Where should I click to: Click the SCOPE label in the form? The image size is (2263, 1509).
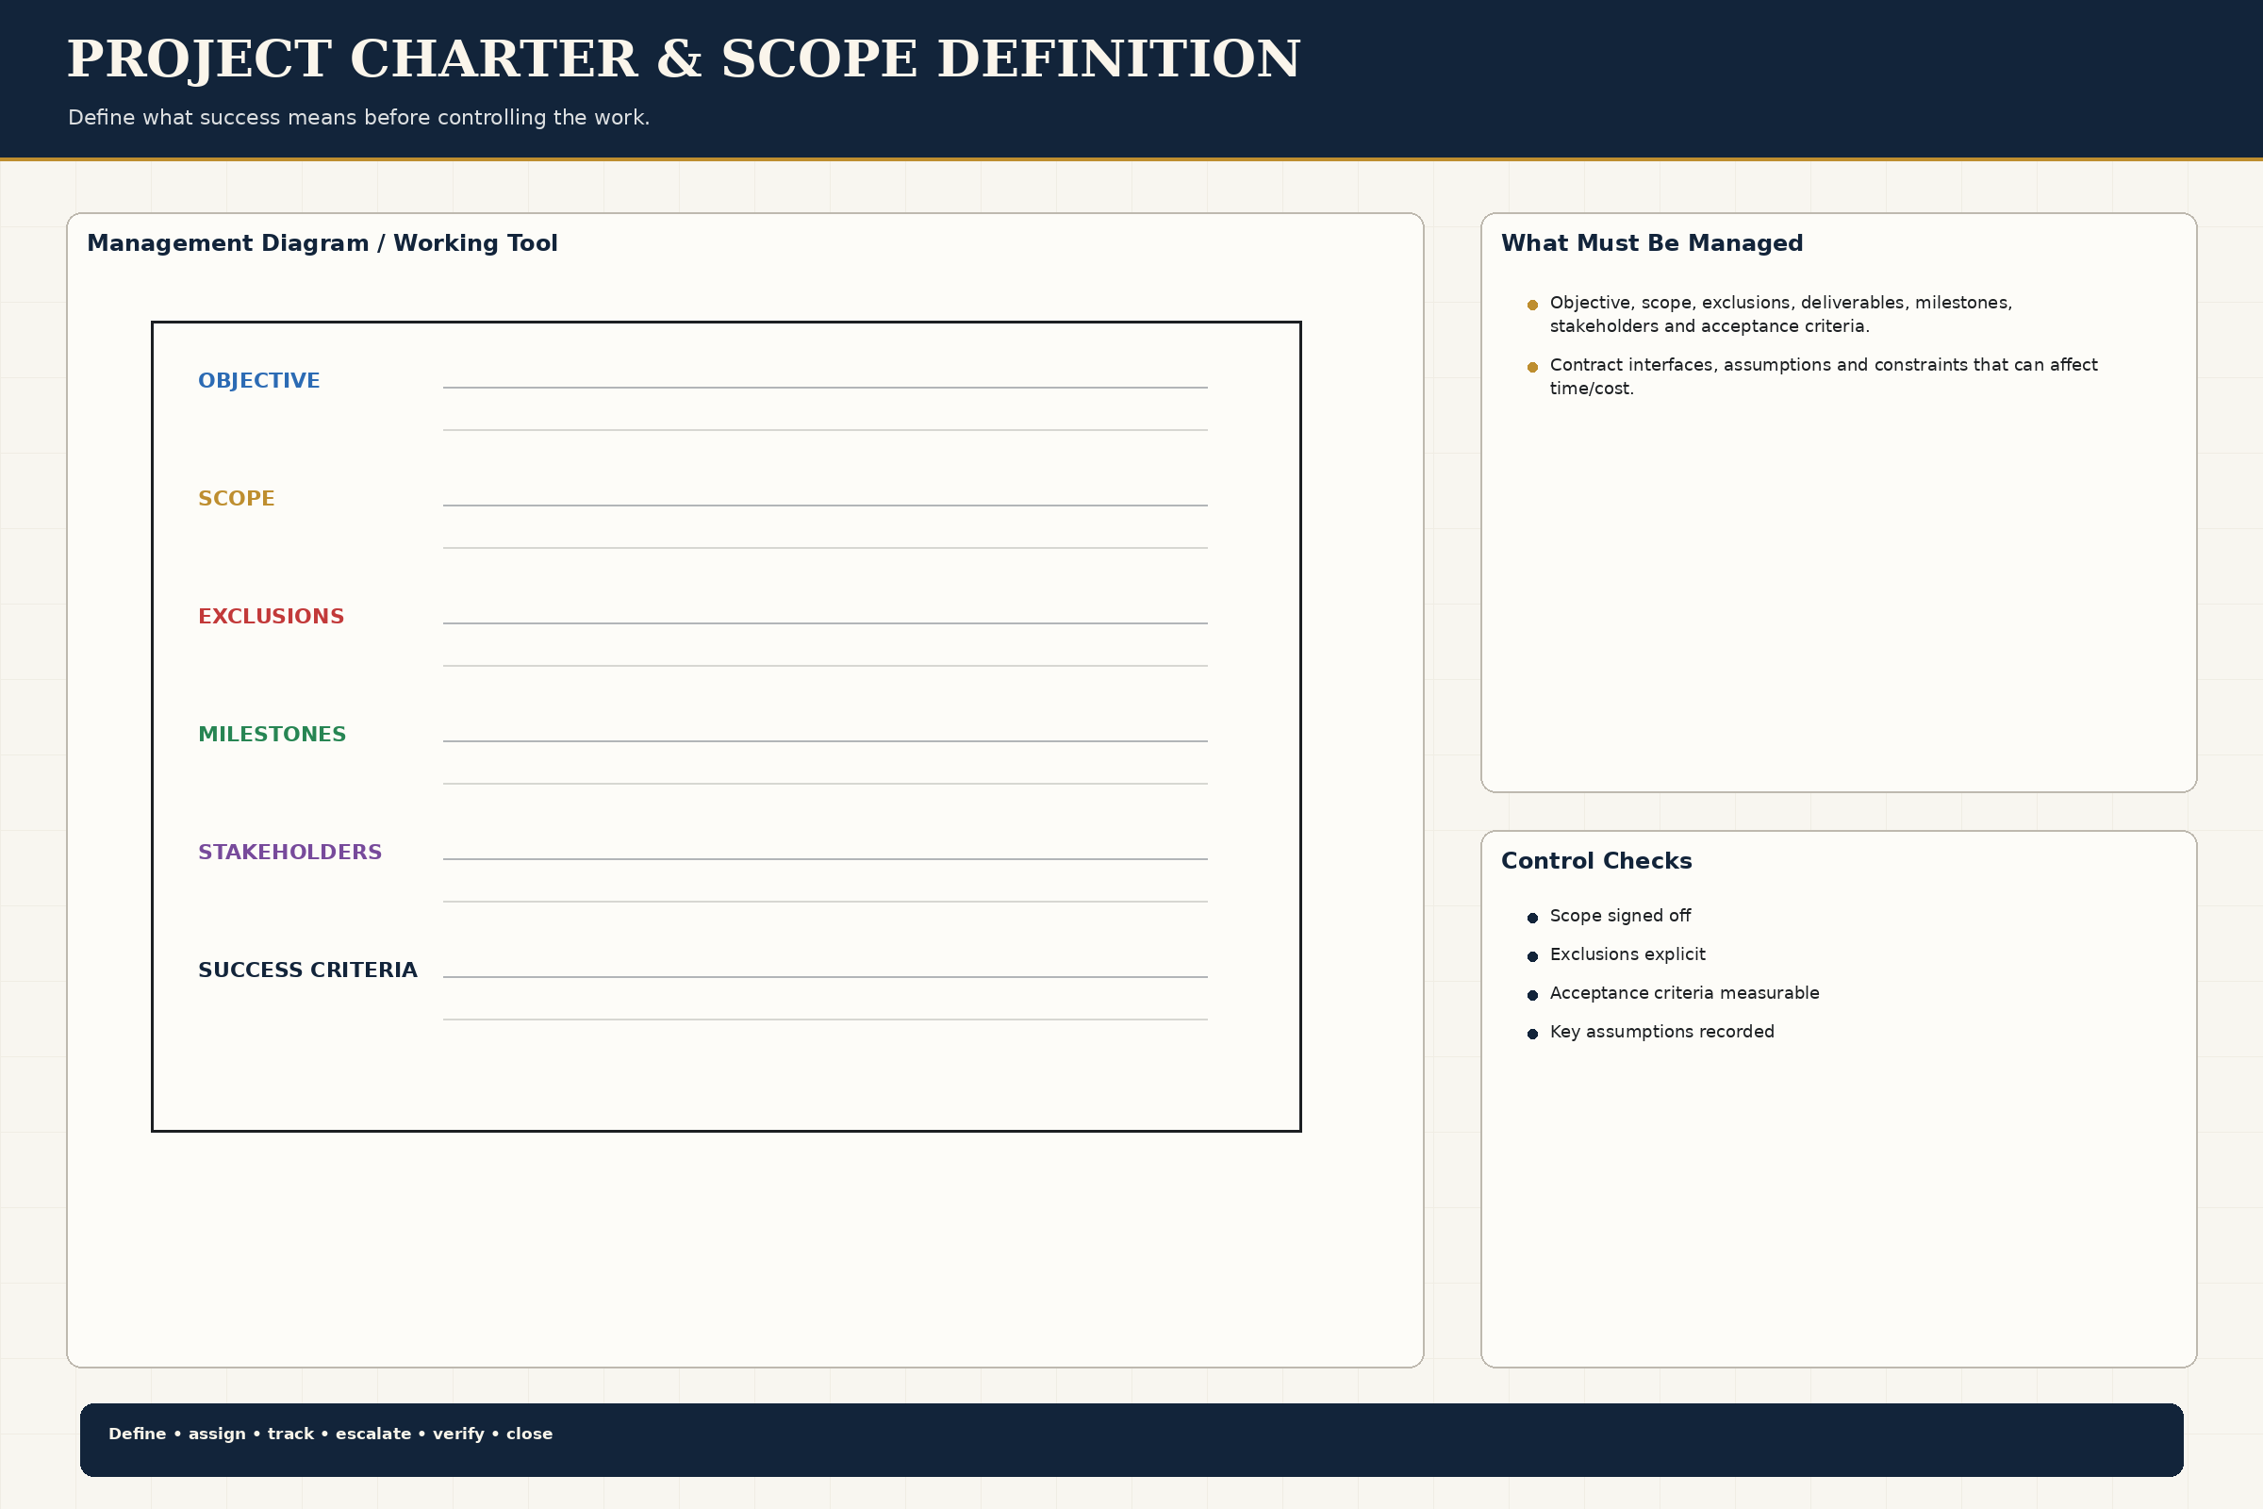coord(237,499)
